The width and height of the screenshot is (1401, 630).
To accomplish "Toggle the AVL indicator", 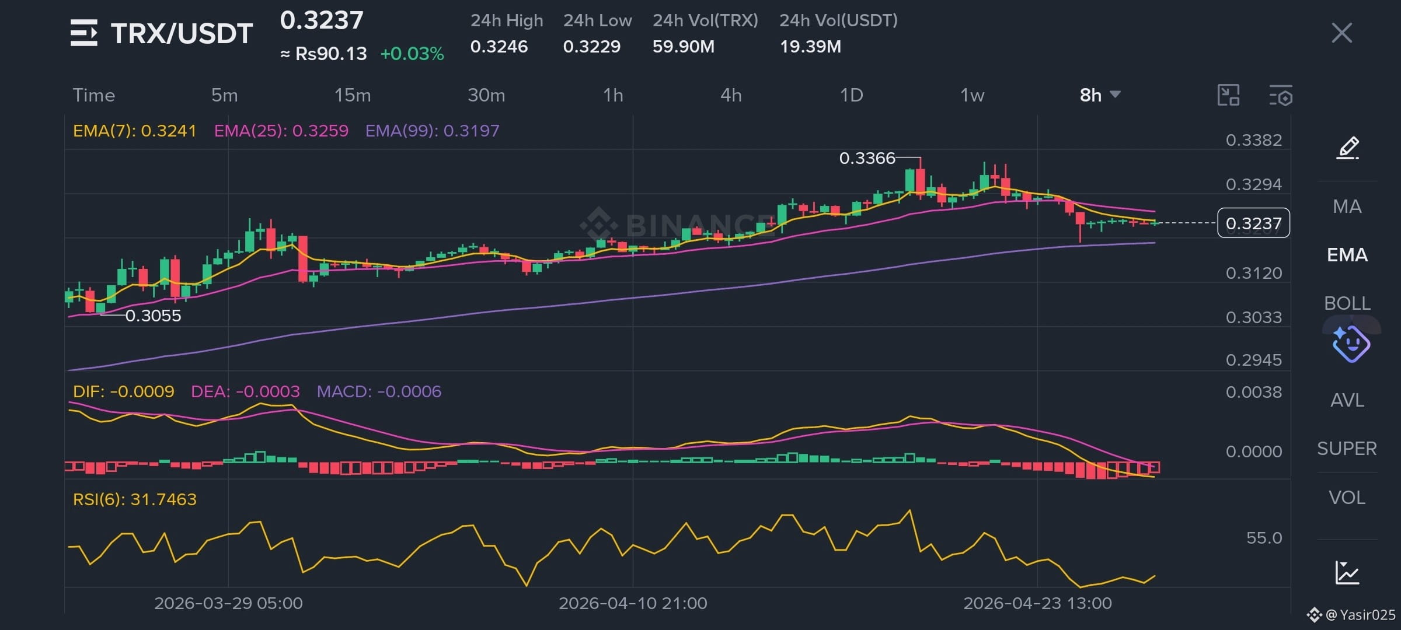I will 1347,400.
